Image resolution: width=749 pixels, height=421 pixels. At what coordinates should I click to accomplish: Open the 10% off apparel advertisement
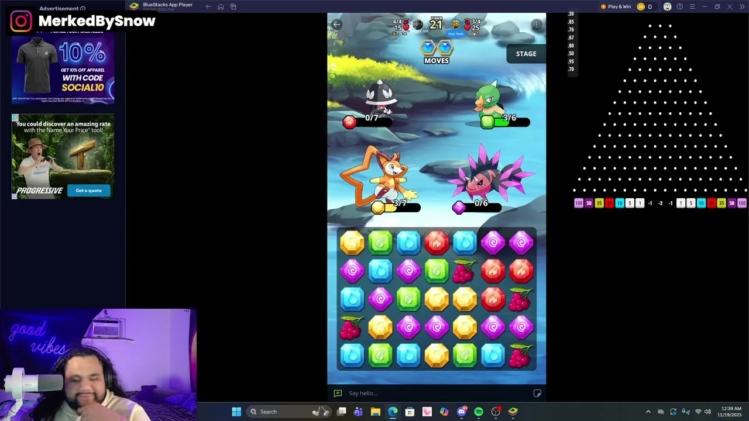[x=63, y=67]
